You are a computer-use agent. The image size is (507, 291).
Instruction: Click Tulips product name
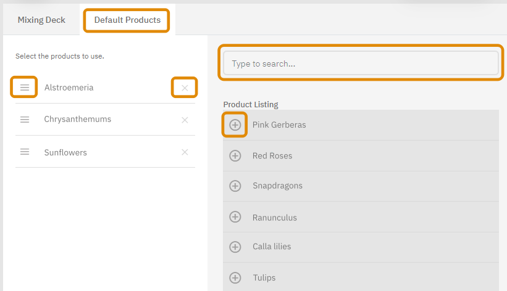tap(264, 278)
